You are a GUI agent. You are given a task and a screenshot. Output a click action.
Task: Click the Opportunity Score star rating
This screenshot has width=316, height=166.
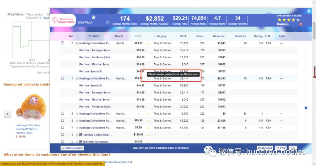(288, 20)
